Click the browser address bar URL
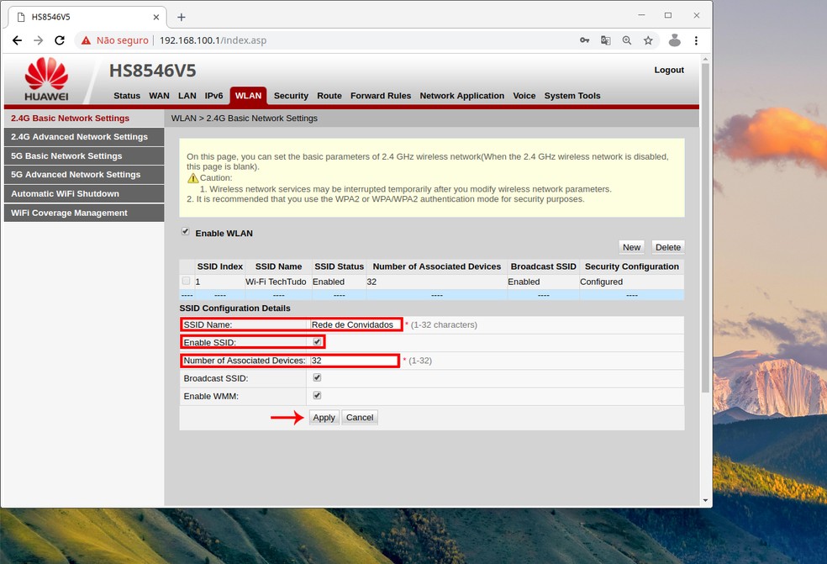This screenshot has height=564, width=827. pos(213,40)
